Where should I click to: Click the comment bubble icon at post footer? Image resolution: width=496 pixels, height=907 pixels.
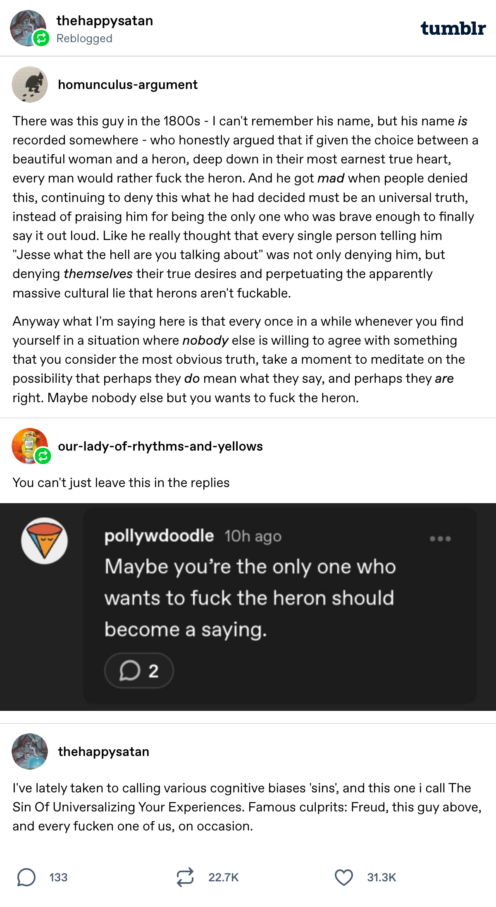pos(26,877)
